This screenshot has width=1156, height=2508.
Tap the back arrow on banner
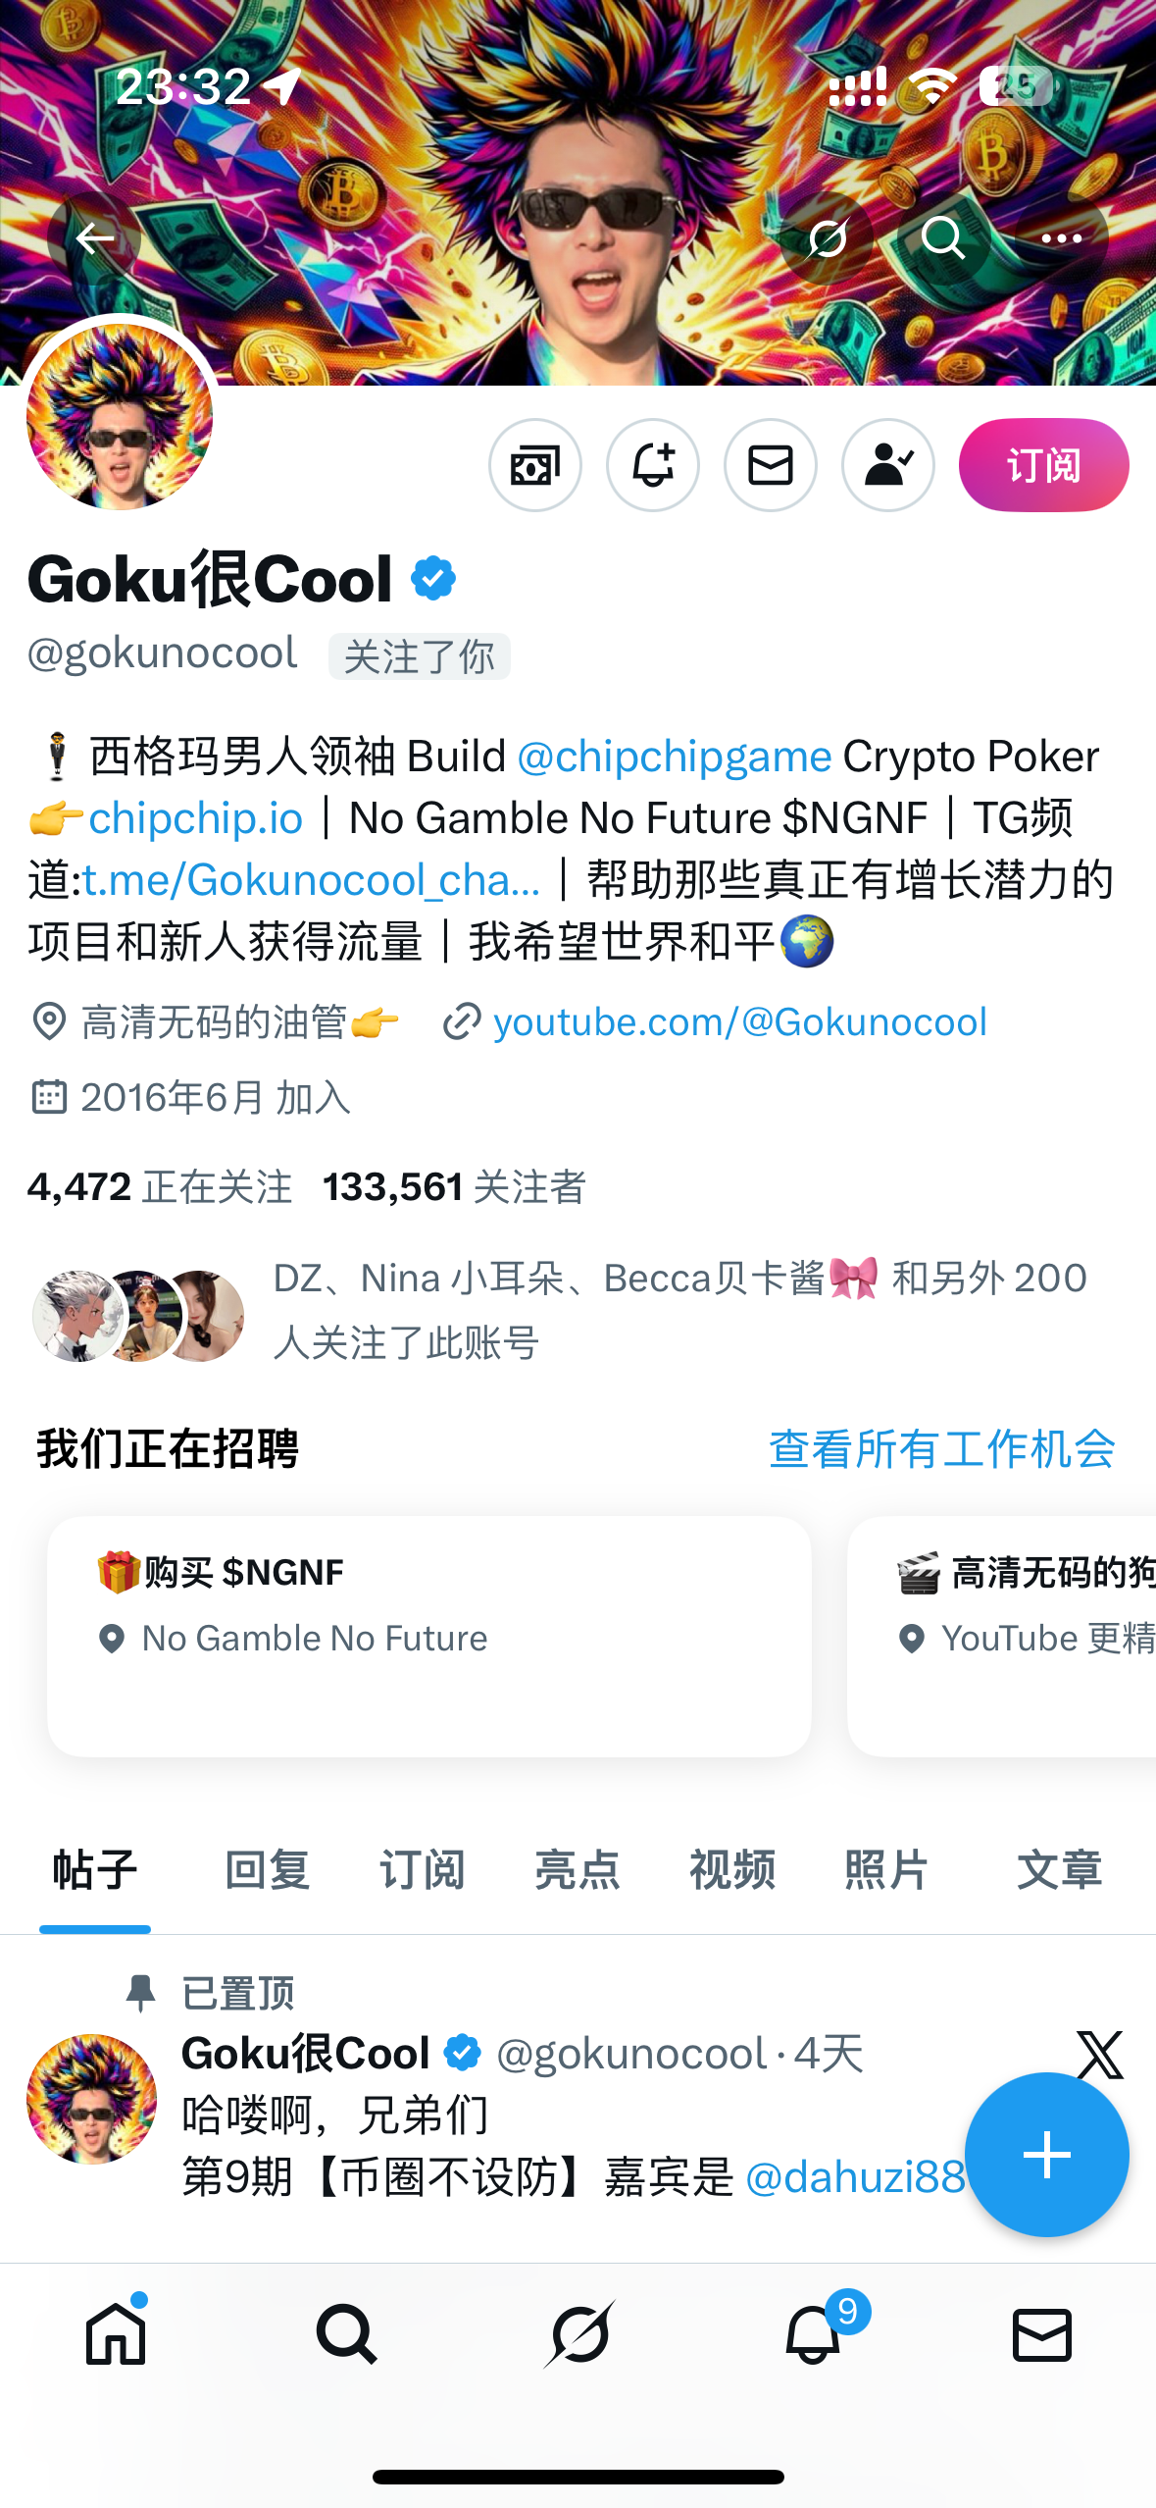(94, 238)
